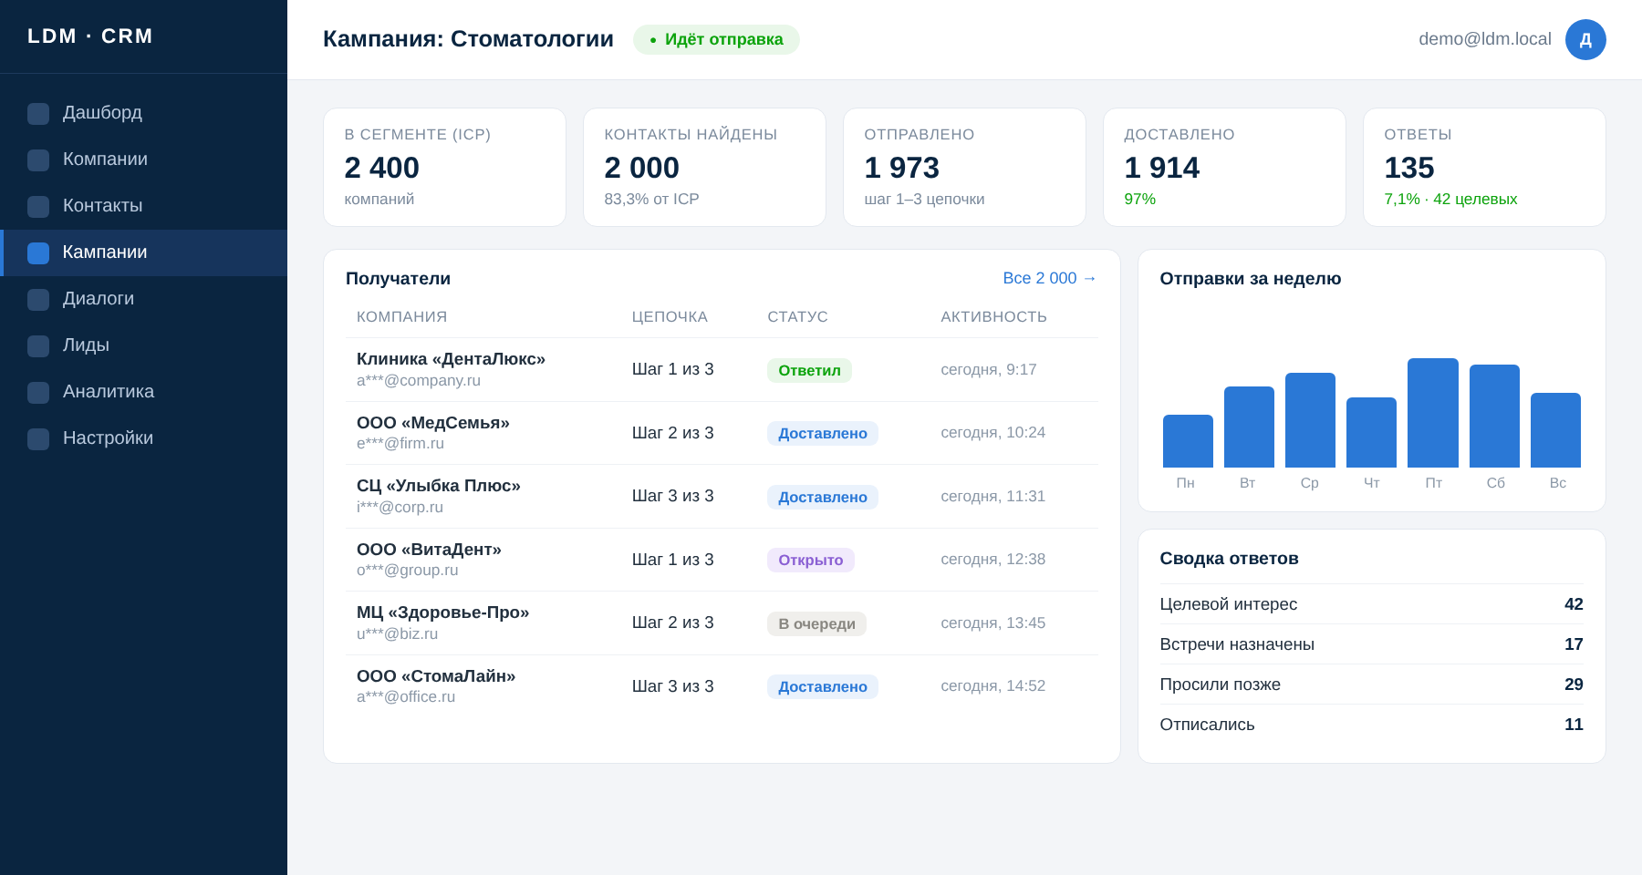
Task: Click the 'Открыто' status badge
Action: [x=811, y=560]
